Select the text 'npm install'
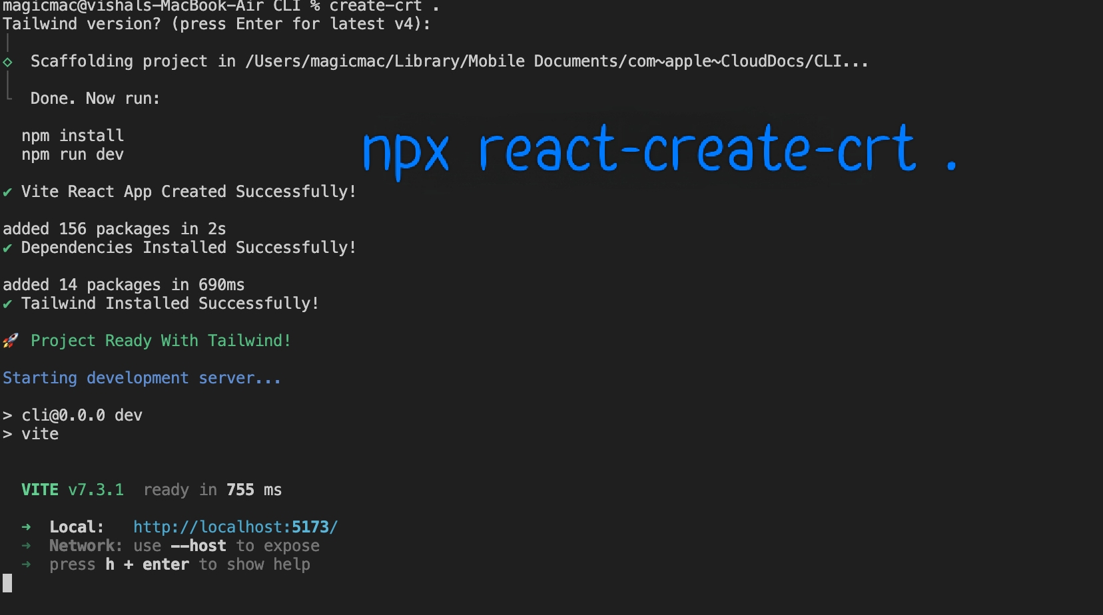This screenshot has width=1103, height=615. coord(73,136)
